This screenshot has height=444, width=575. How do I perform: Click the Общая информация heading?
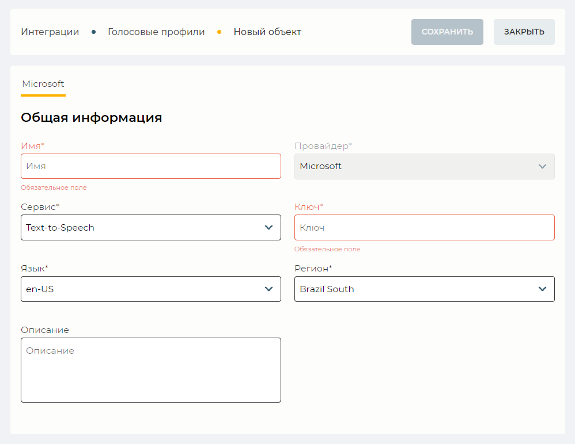(x=91, y=117)
